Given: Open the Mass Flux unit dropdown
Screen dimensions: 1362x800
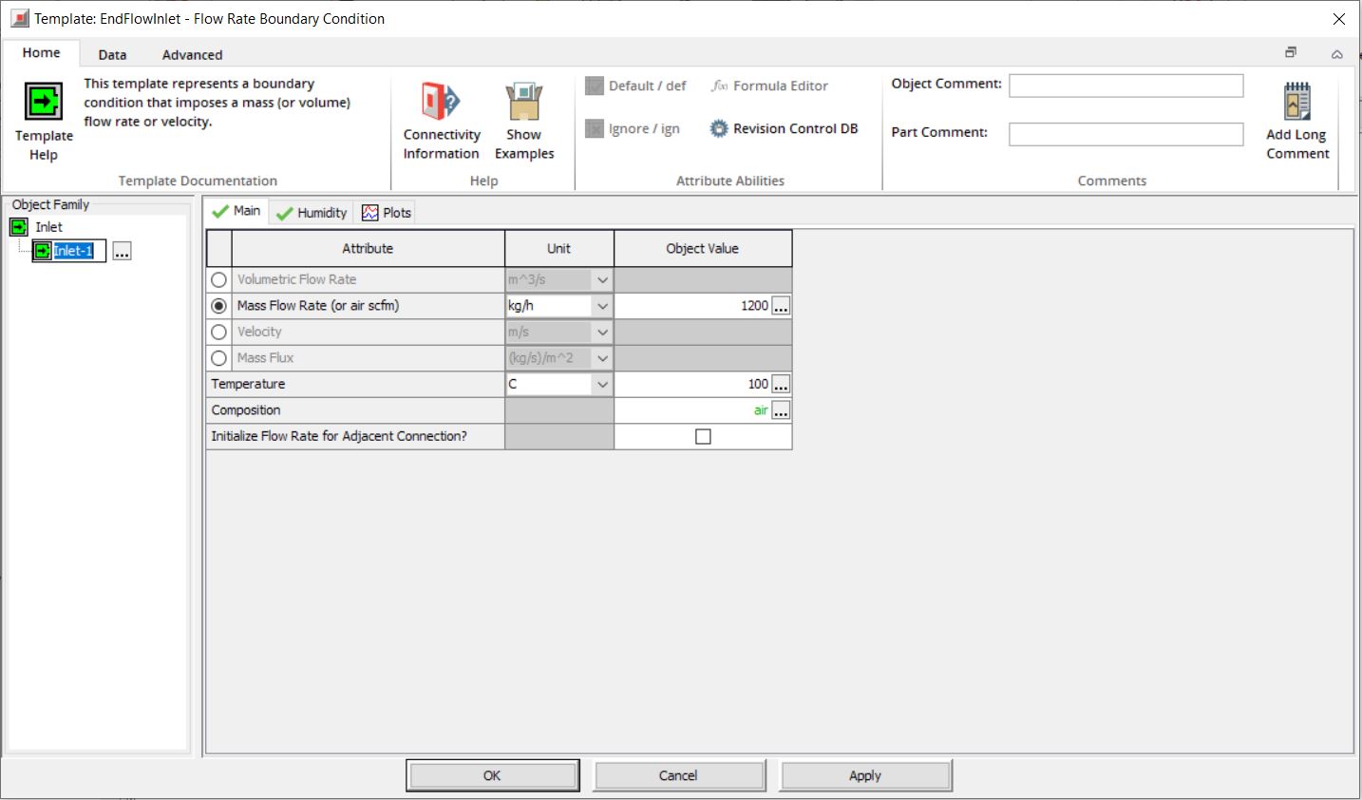Looking at the screenshot, I should click(602, 358).
